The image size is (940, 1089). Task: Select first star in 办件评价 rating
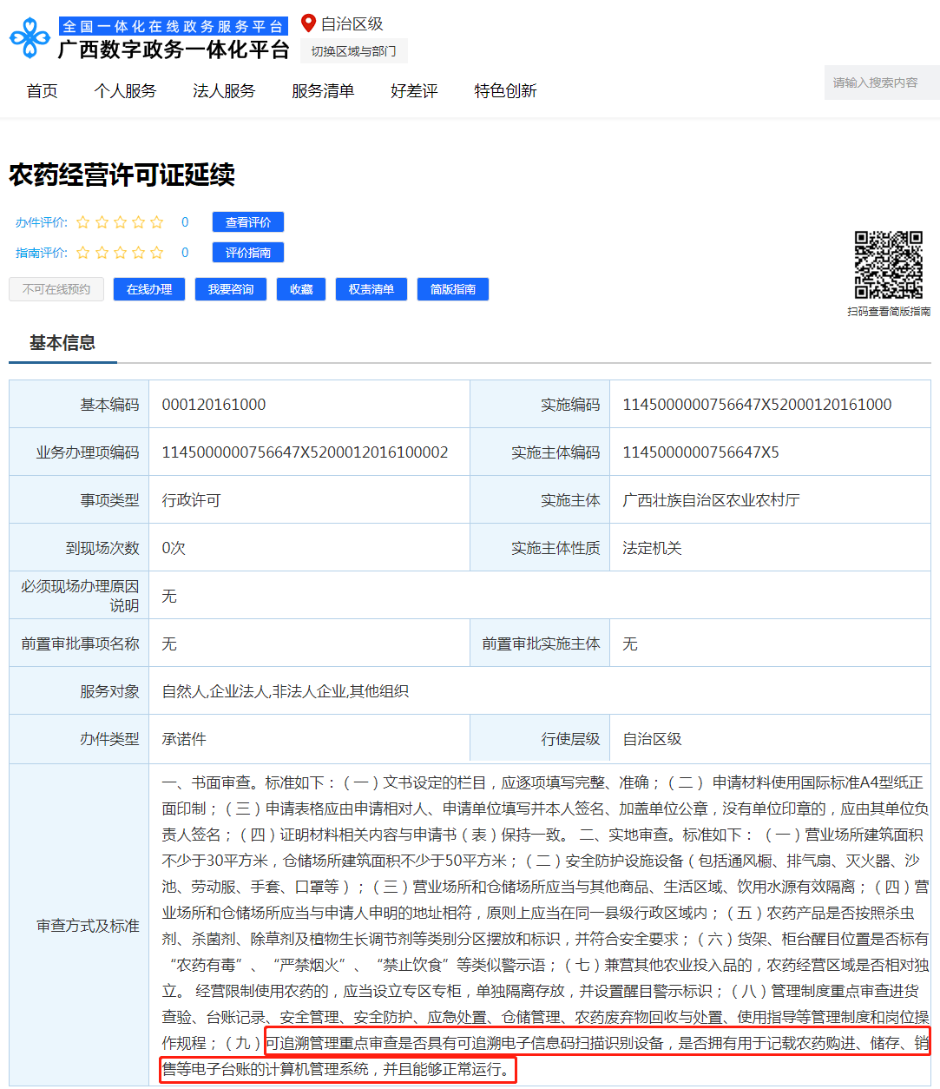[x=83, y=222]
